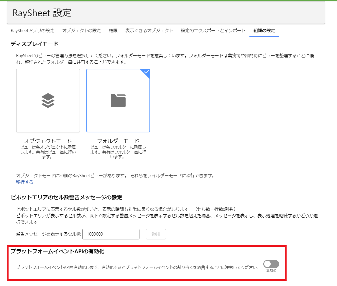
Task: Click the 移行する link
Action: tap(25, 182)
